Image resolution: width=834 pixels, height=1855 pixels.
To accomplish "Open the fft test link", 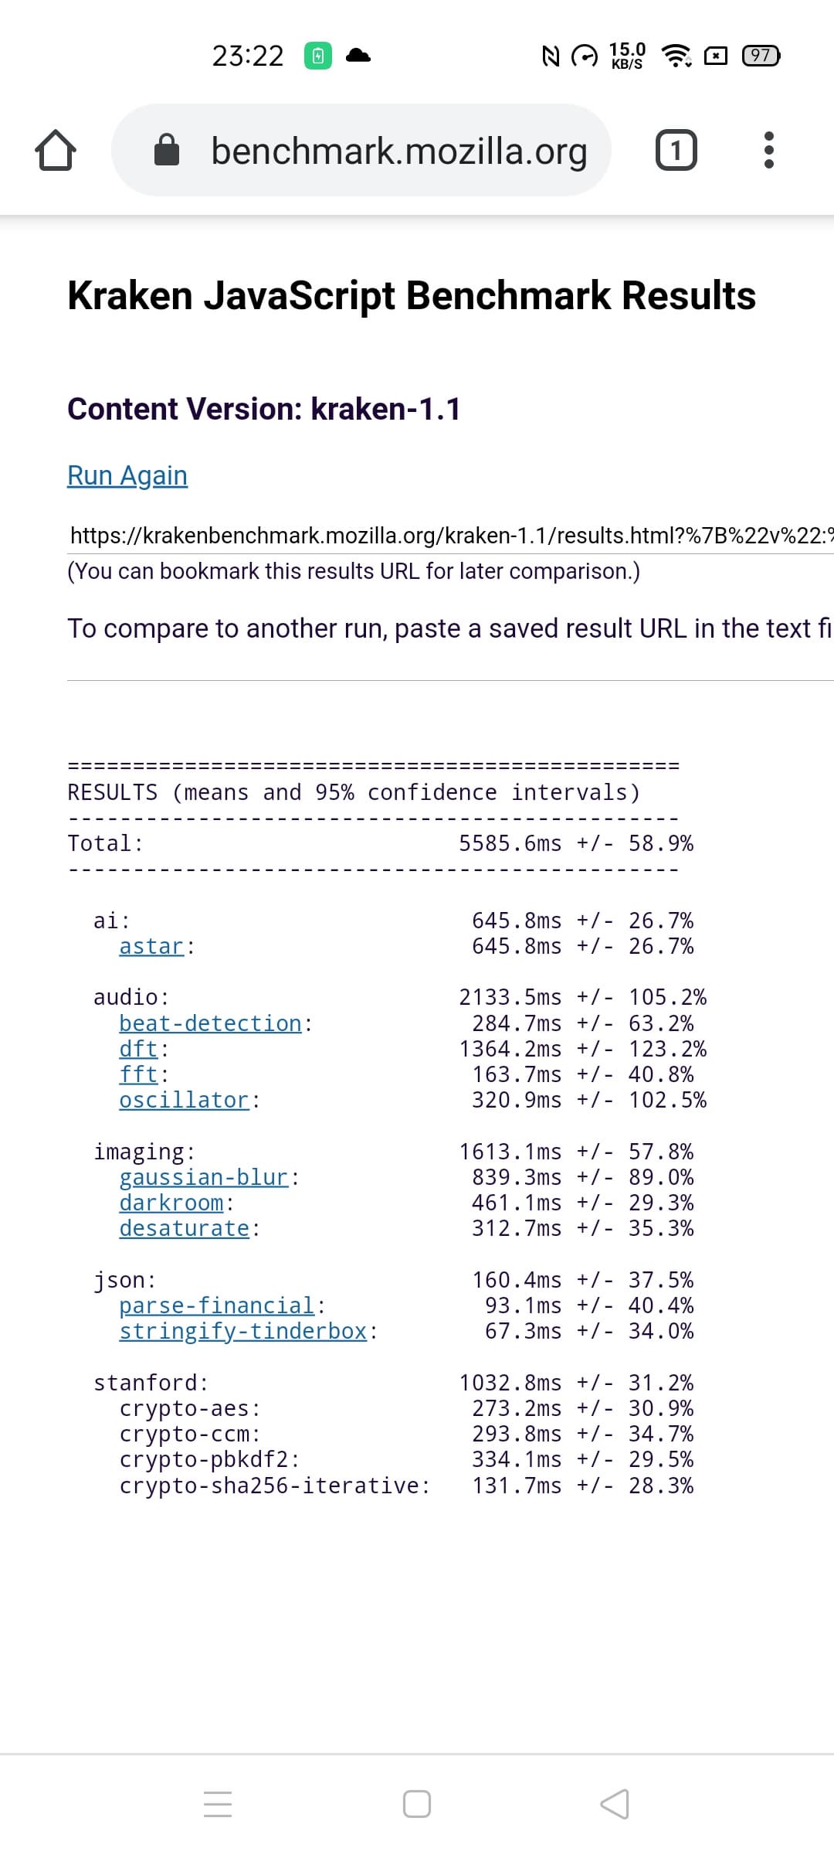I will 138,1074.
